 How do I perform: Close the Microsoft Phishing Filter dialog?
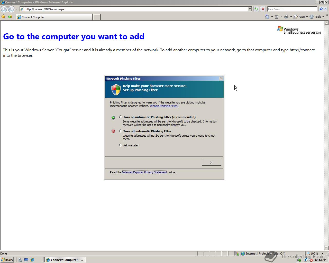(221, 79)
